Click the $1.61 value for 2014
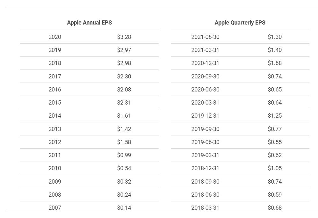 coord(124,116)
